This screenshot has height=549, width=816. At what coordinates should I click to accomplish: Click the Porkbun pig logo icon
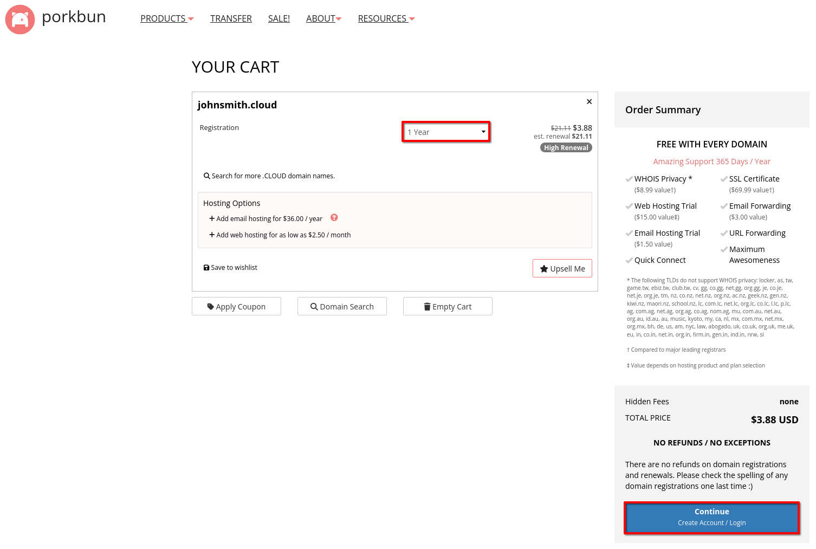[20, 20]
